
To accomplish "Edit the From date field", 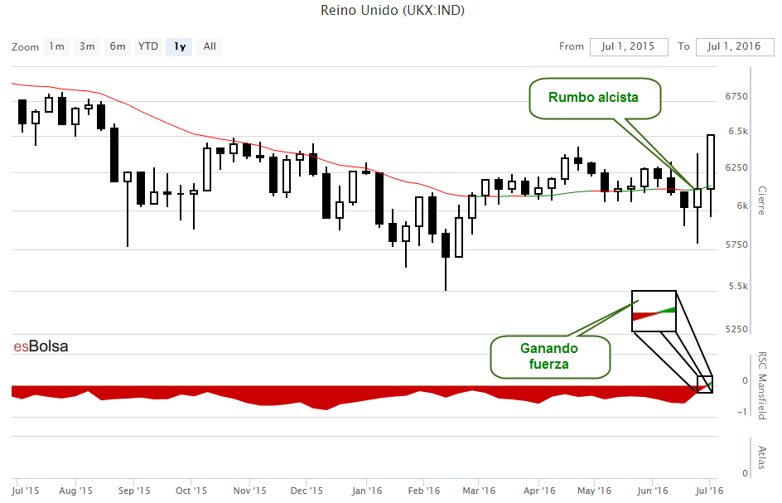I will pyautogui.click(x=629, y=47).
